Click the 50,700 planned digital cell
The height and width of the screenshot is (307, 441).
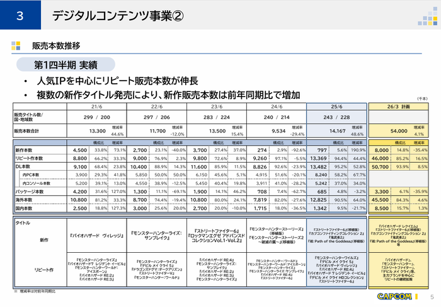click(380, 167)
